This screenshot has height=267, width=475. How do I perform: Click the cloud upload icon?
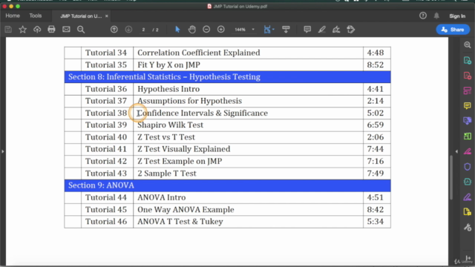37,30
